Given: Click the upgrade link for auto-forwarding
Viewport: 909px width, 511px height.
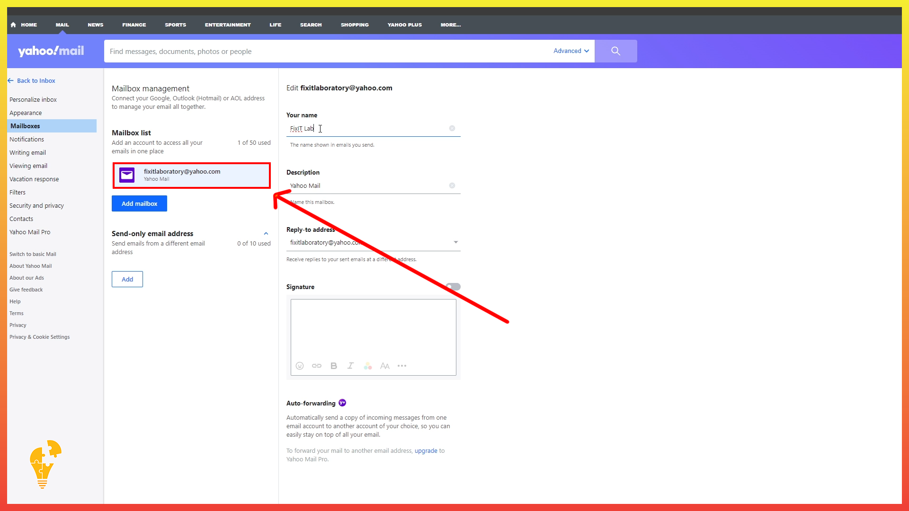Looking at the screenshot, I should click(x=426, y=450).
